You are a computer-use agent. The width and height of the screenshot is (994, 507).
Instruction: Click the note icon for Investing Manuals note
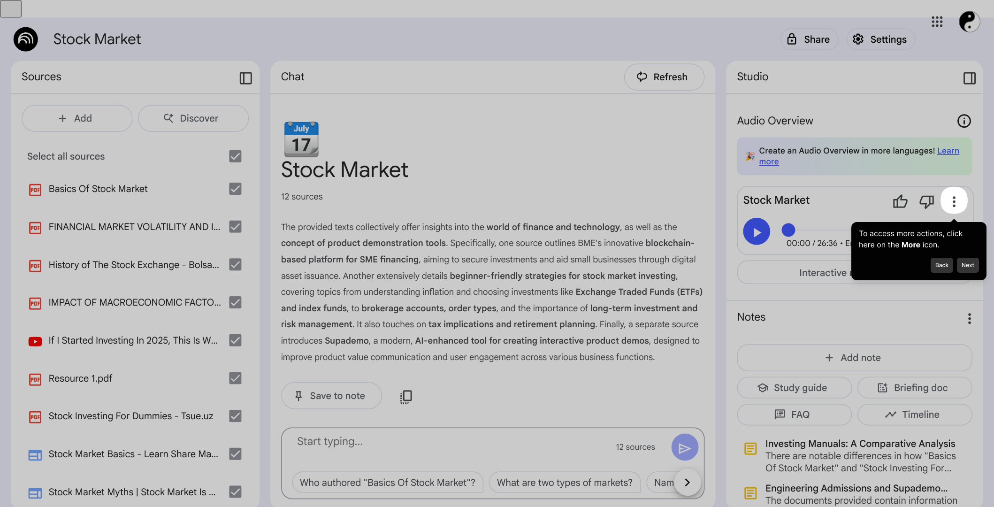coord(750,449)
